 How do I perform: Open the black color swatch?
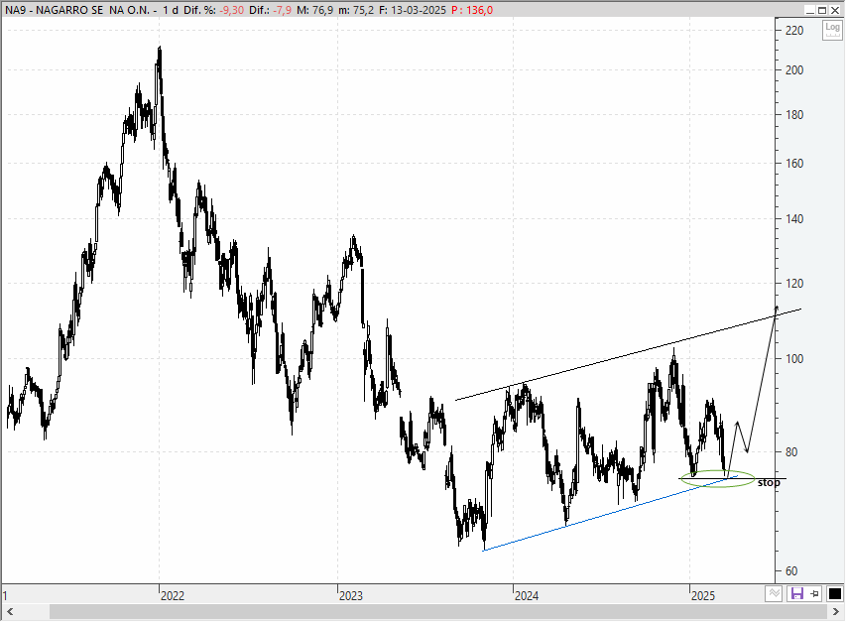click(x=835, y=593)
